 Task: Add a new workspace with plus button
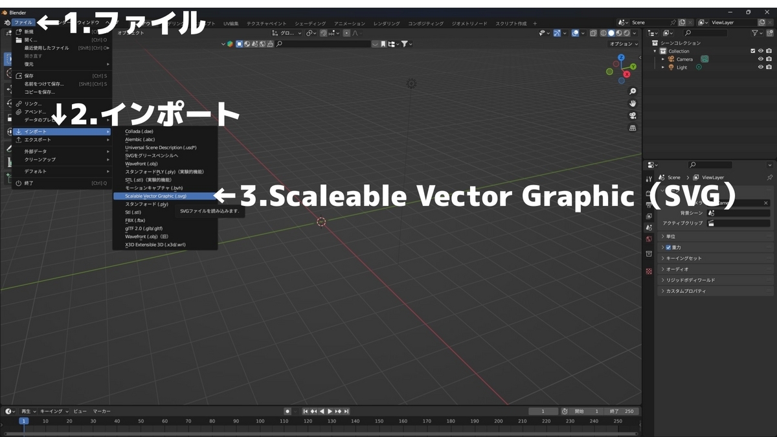tap(535, 23)
